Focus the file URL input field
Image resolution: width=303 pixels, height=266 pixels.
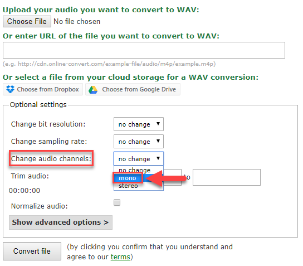144,50
